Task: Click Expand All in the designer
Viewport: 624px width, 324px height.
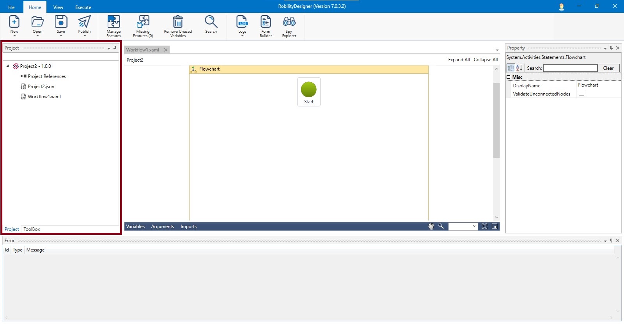Action: pos(459,60)
